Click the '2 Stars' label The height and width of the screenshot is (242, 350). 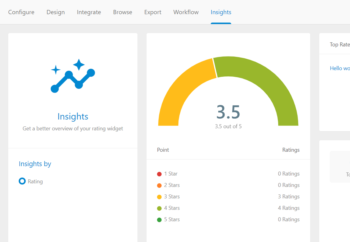pos(172,185)
